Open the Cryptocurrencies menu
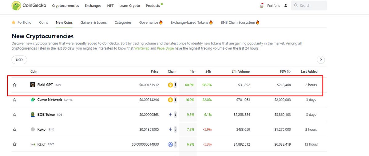 click(65, 6)
